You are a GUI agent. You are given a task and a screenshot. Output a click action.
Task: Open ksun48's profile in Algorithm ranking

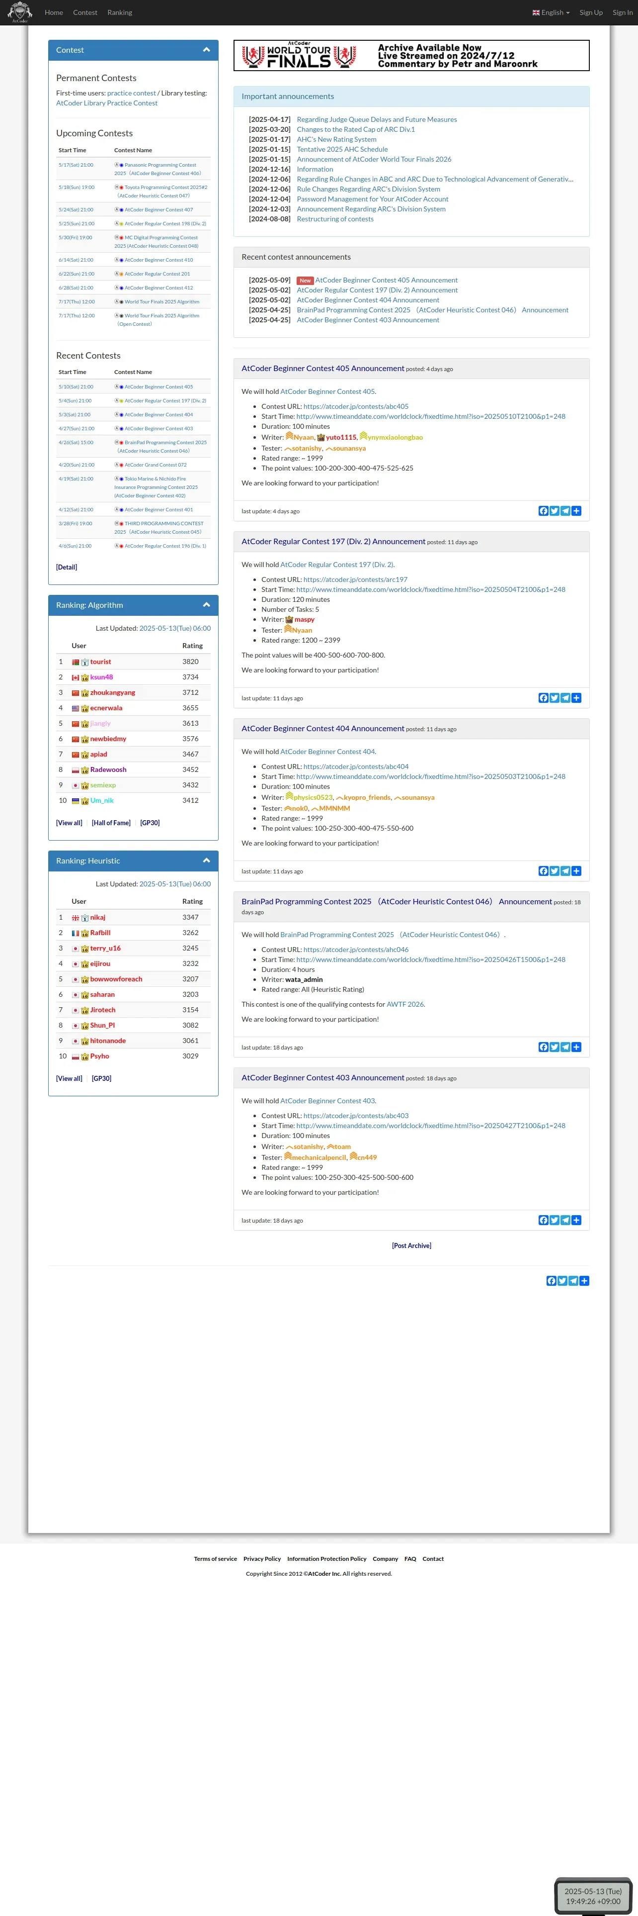pyautogui.click(x=102, y=677)
